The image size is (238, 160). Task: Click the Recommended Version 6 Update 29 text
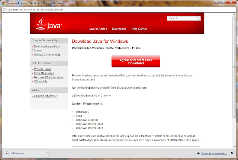[106, 48]
